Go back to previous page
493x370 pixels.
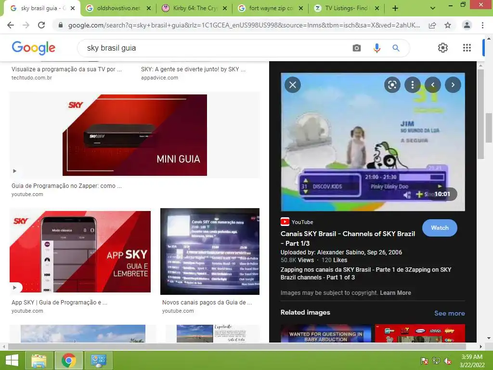(11, 25)
